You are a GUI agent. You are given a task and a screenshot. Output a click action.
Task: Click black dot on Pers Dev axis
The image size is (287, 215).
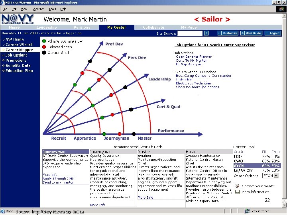[110, 70]
